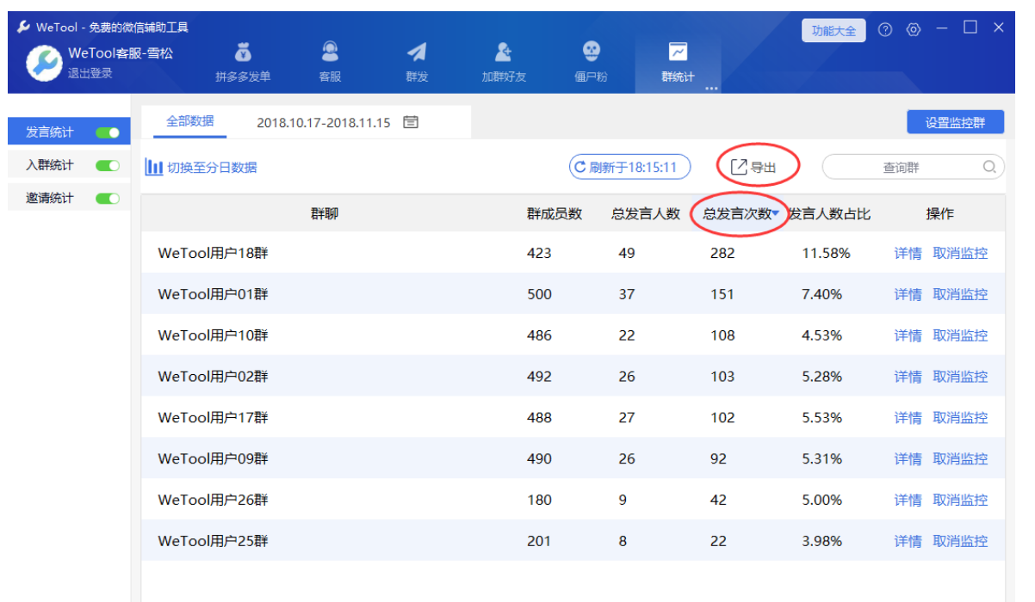Toggle the 发言统计 switch

108,132
